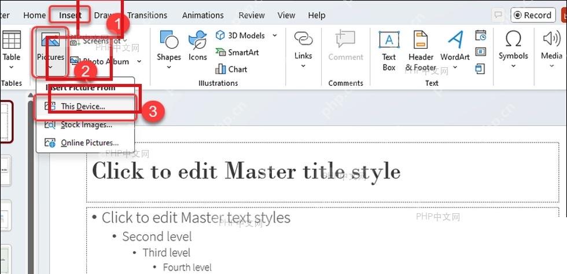Open the Draw ribbon tab
567x274 pixels.
pyautogui.click(x=103, y=15)
